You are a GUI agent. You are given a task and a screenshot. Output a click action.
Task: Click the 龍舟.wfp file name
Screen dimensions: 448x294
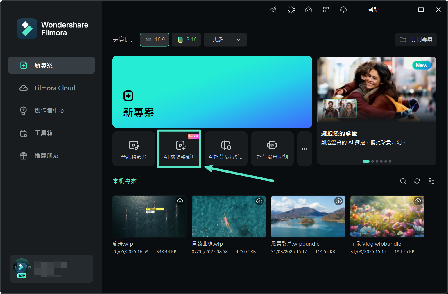(123, 244)
